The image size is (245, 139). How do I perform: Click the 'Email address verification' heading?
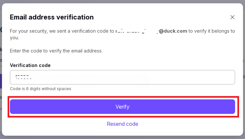pyautogui.click(x=52, y=17)
